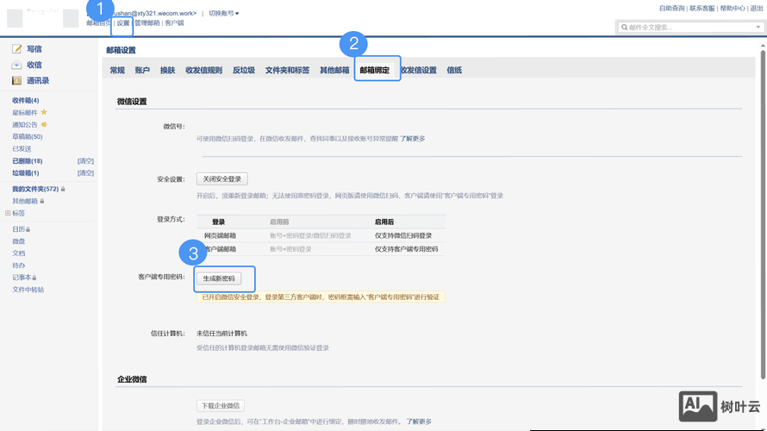This screenshot has height=431, width=767.
Task: Click the 生成新密码 button
Action: 219,278
